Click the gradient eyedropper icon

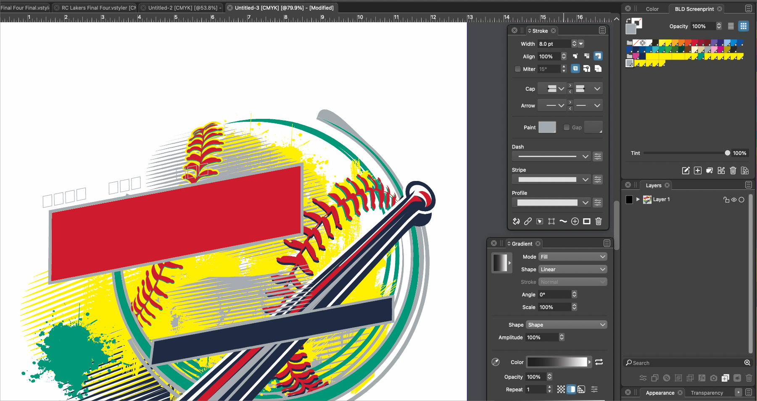496,362
